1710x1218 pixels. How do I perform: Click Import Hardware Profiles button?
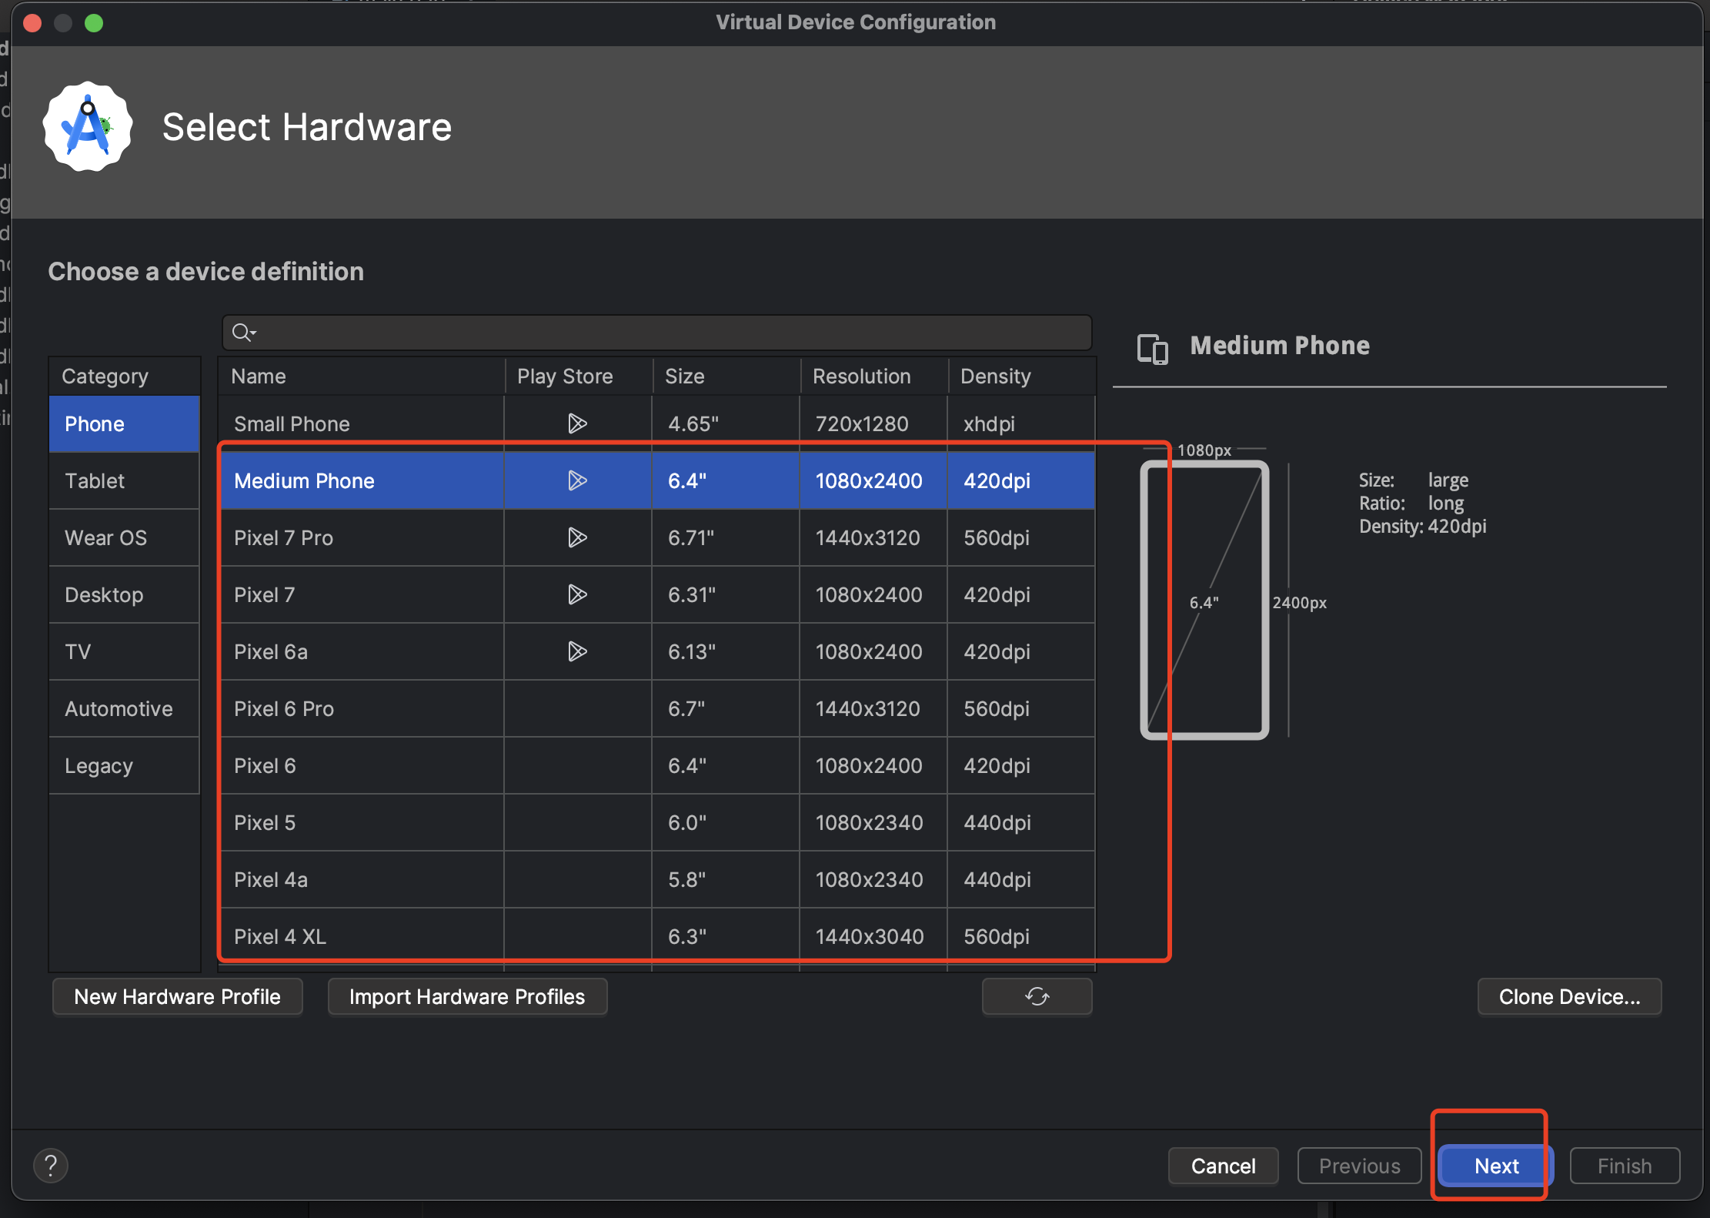coord(467,996)
